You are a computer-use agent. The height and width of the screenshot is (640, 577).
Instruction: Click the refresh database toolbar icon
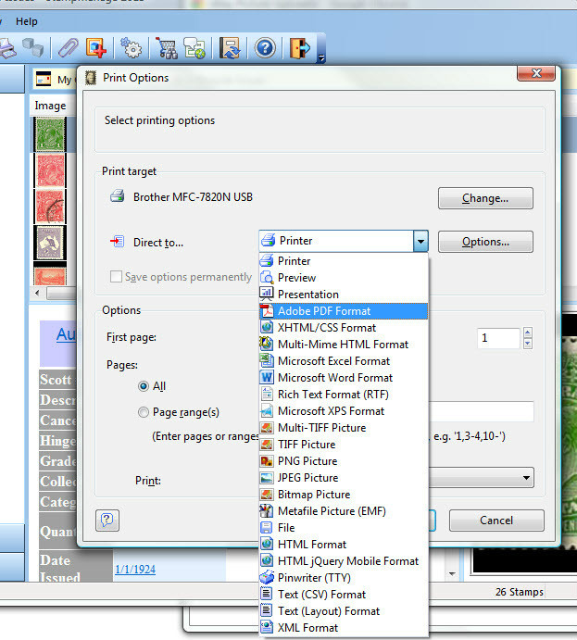[x=230, y=48]
